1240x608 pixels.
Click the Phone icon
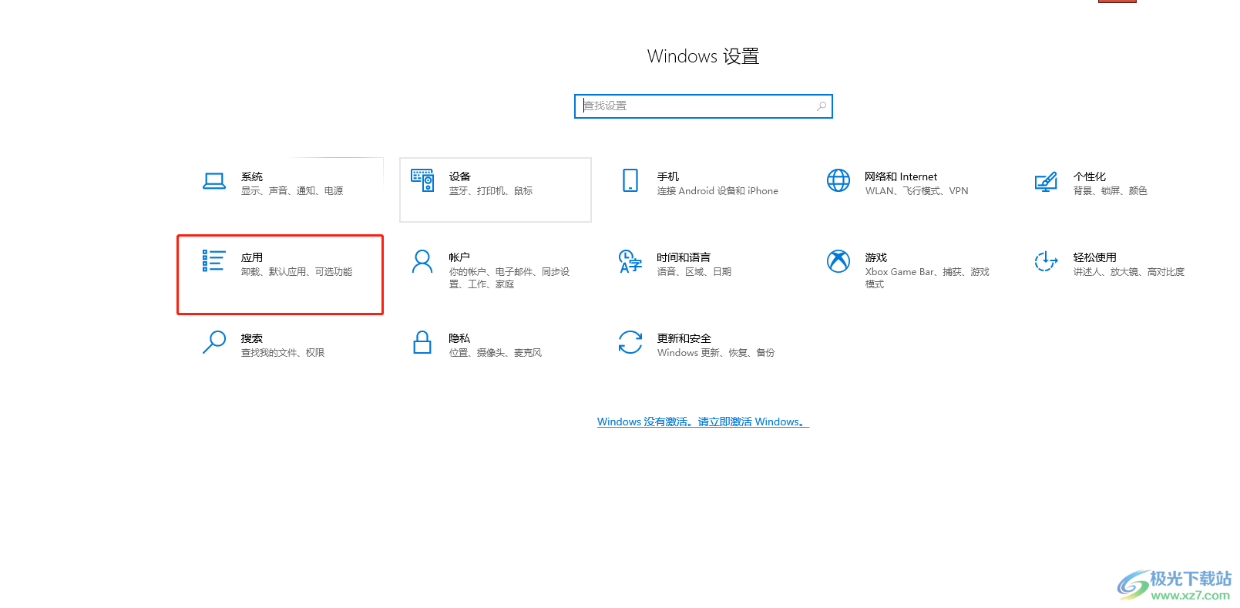pyautogui.click(x=630, y=180)
